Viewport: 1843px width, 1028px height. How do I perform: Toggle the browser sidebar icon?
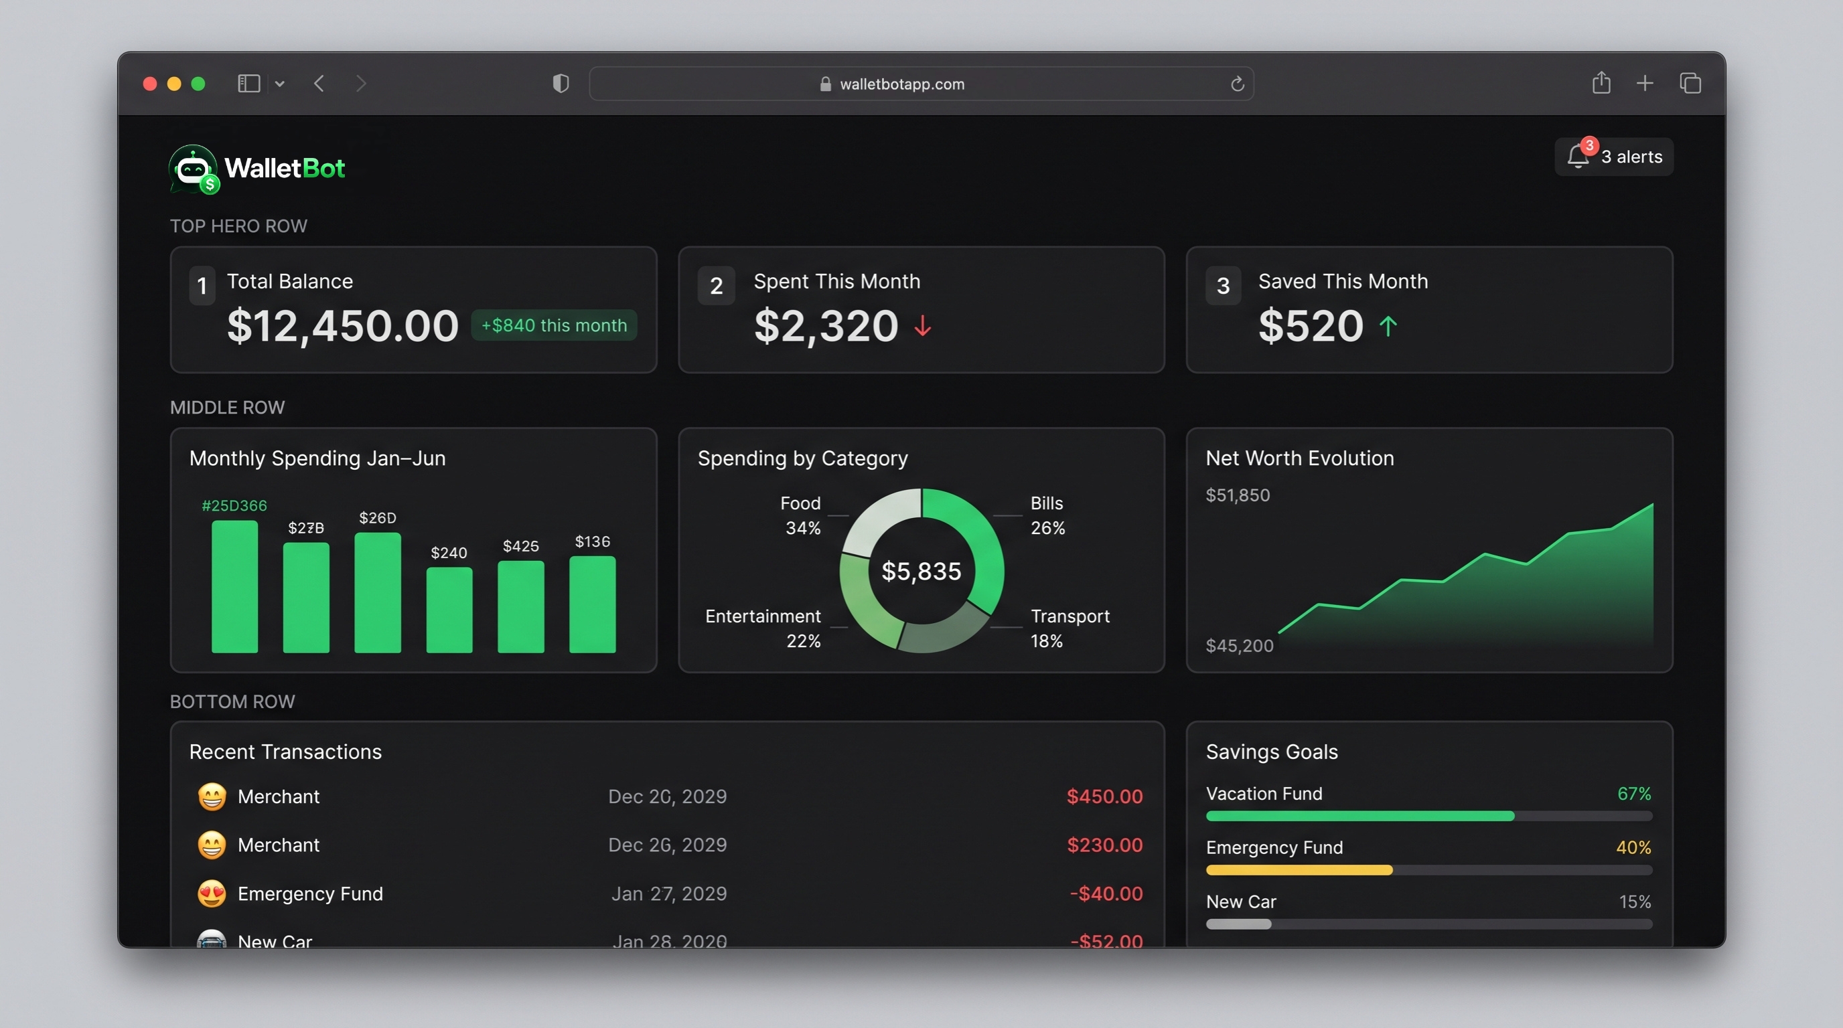coord(248,84)
